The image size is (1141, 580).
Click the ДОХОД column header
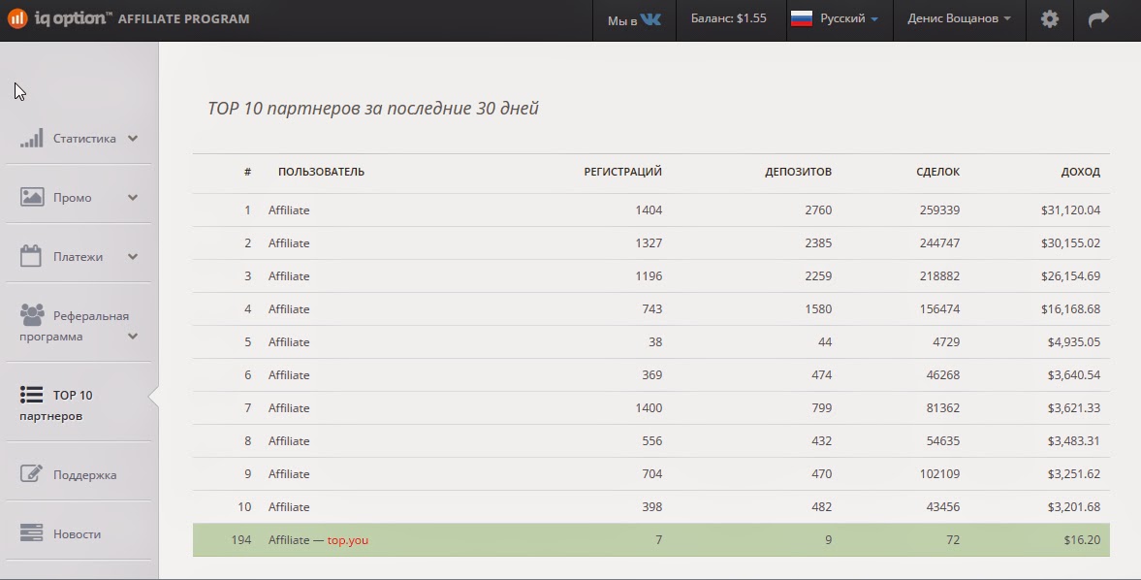(1080, 172)
